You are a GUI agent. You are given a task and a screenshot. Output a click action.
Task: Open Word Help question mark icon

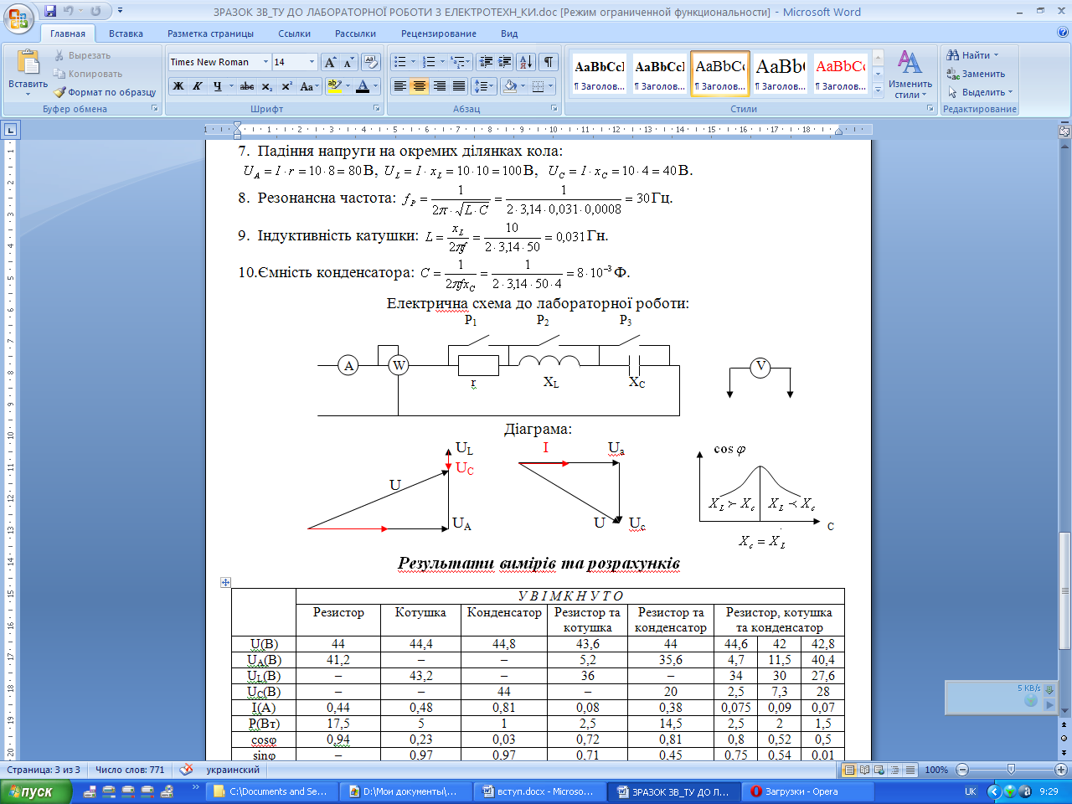[1063, 33]
